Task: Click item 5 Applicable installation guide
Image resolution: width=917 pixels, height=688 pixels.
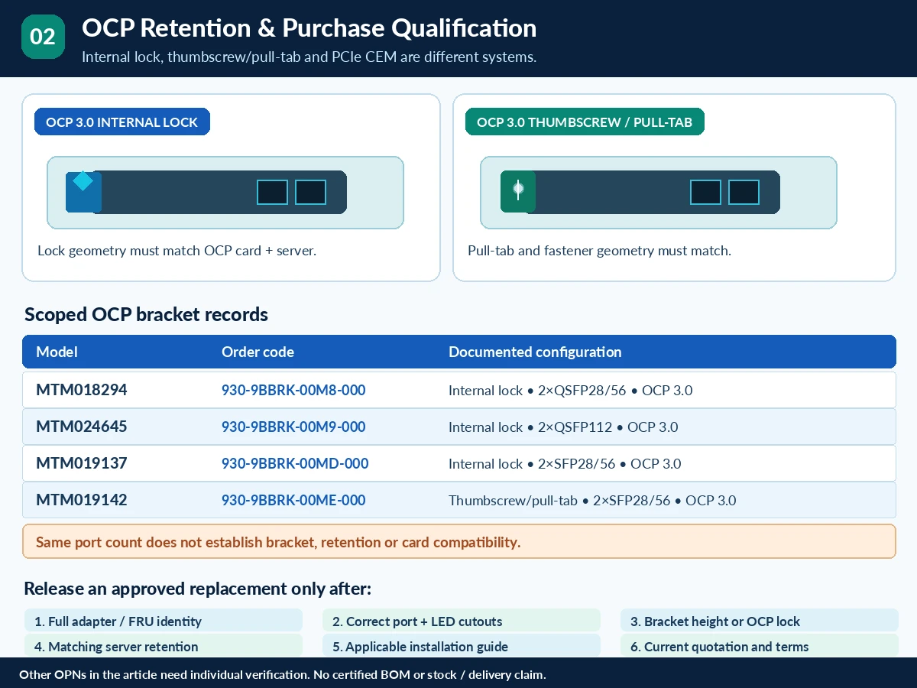Action: click(x=462, y=646)
